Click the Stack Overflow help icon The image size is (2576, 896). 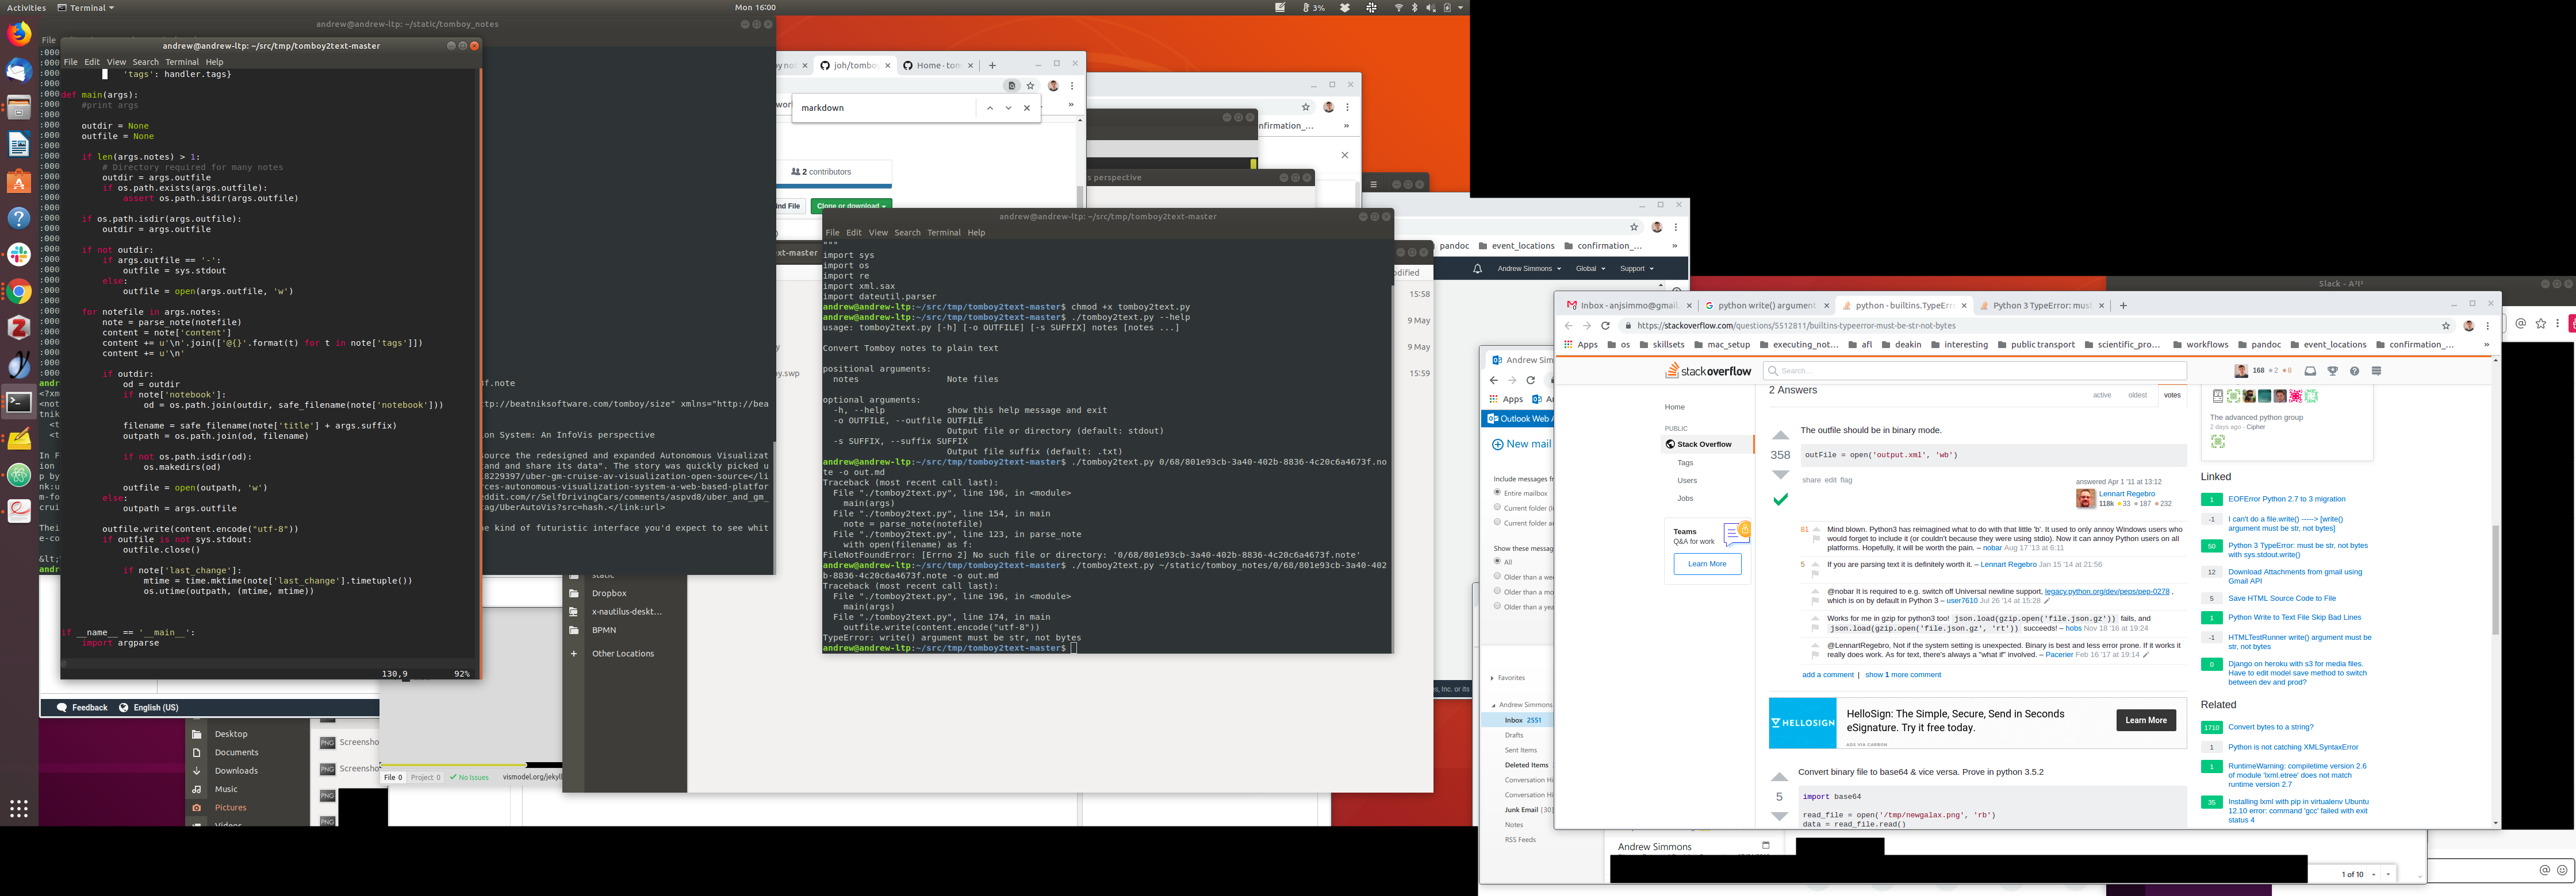(2354, 370)
